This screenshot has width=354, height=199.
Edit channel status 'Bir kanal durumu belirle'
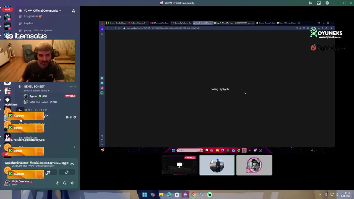[37, 91]
